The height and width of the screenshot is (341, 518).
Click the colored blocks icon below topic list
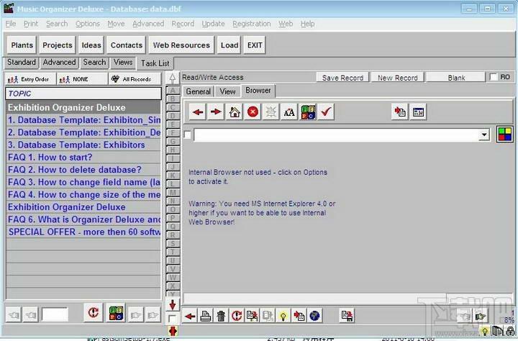pos(116,313)
